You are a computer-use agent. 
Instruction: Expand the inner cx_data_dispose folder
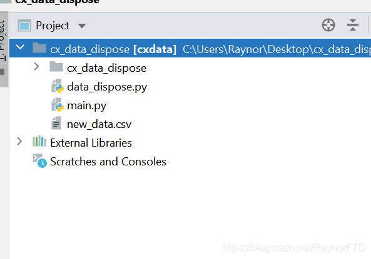point(36,67)
